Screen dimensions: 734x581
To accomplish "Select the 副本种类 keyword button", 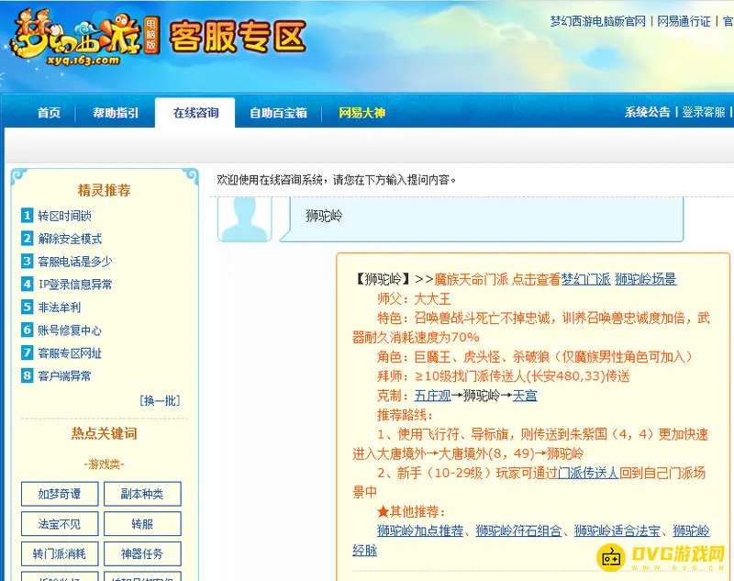I will pyautogui.click(x=142, y=494).
